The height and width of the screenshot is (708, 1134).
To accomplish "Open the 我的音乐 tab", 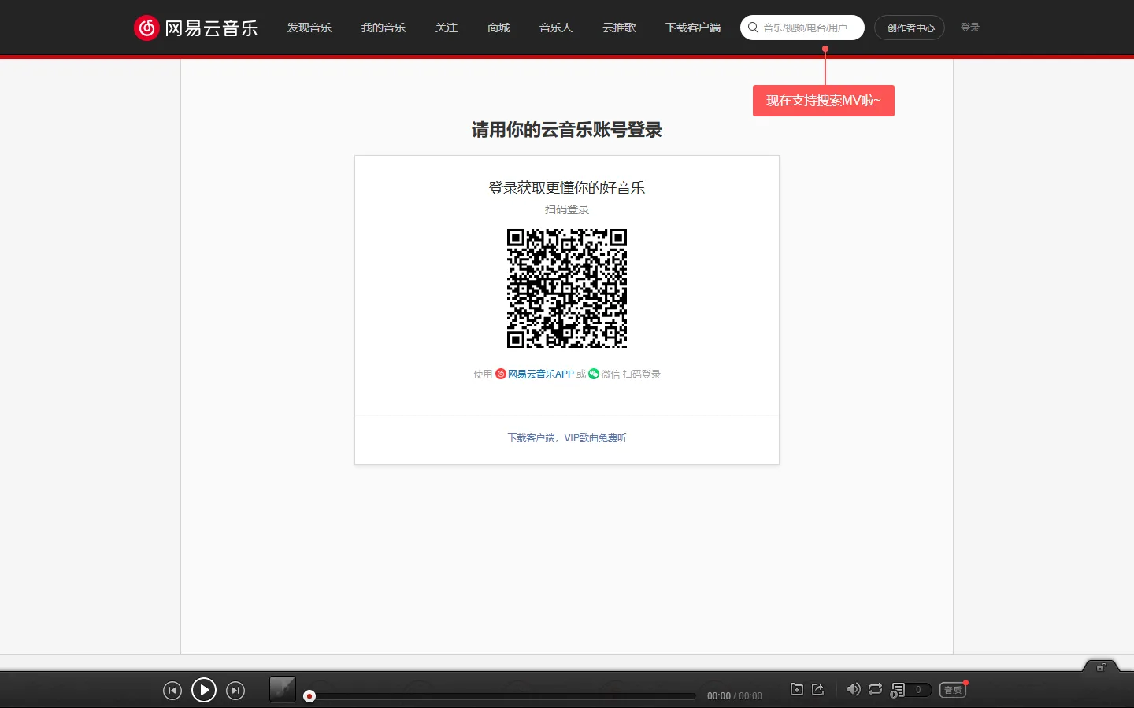I will coord(384,28).
